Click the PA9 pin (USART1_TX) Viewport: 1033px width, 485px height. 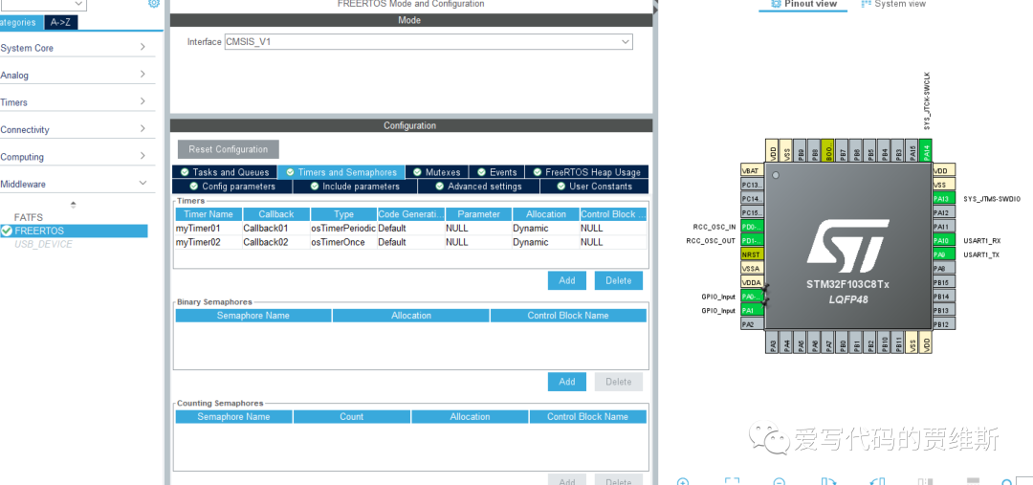944,254
